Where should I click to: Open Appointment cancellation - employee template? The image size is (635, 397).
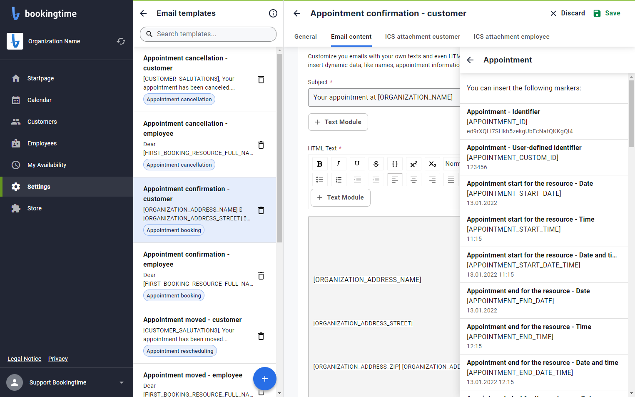coord(204,145)
